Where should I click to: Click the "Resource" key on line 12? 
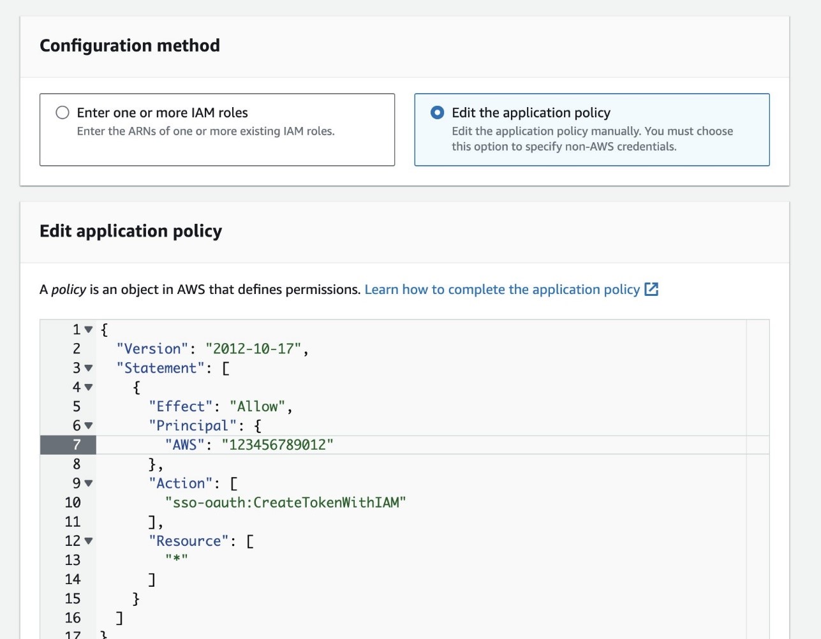coord(189,541)
